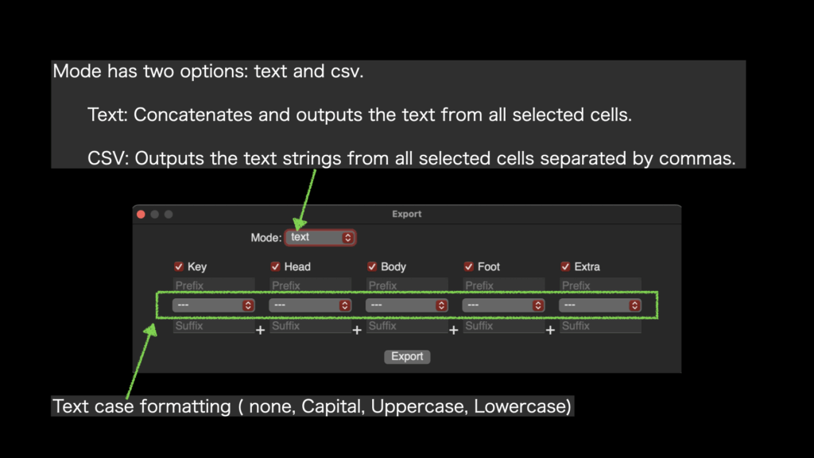Click the plus sign after Head suffix
This screenshot has width=814, height=458.
[x=357, y=330]
